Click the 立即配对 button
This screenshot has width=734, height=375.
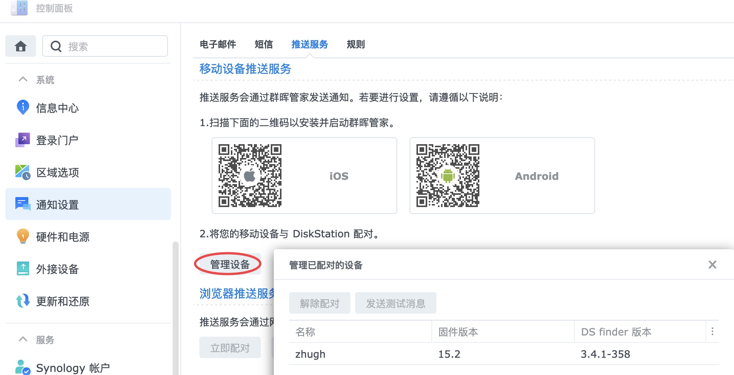[230, 348]
